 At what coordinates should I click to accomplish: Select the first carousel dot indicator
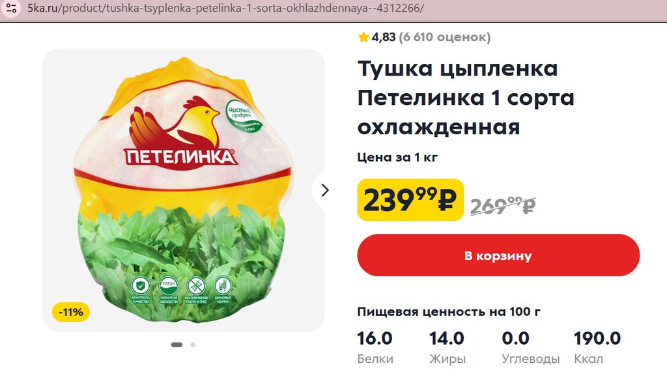click(x=177, y=345)
